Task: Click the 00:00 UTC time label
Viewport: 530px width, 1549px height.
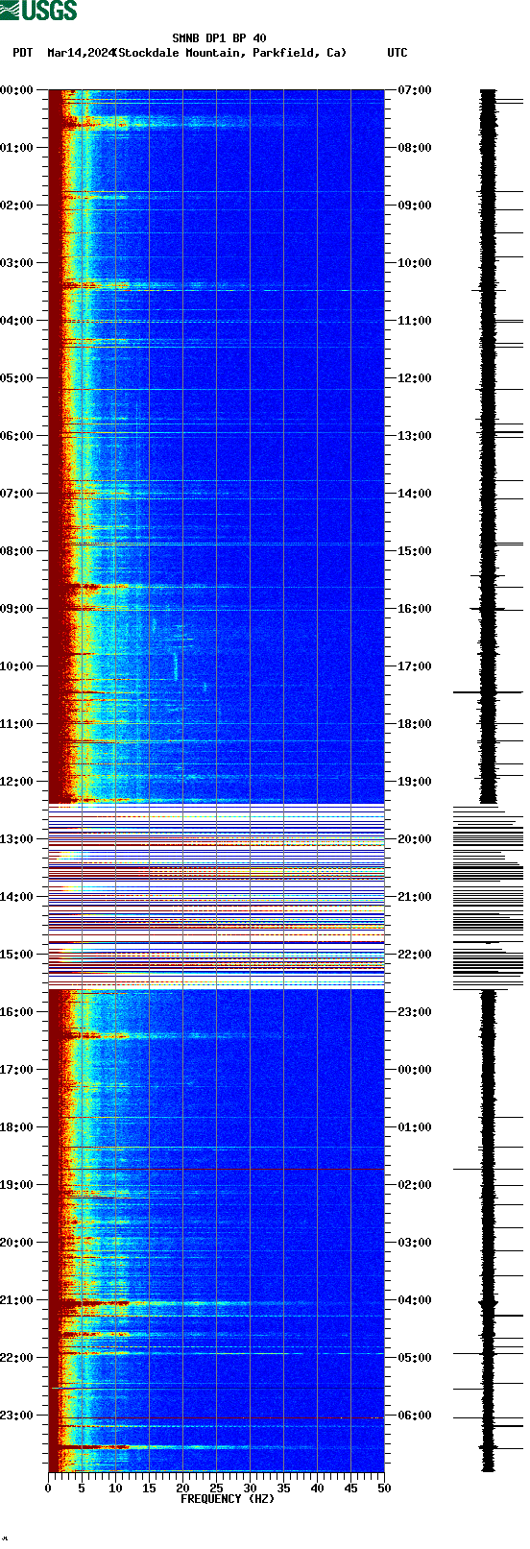Action: coord(415,1070)
